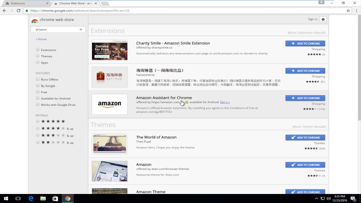Open the atavi Amazon theme thumbnail

pos(110,171)
